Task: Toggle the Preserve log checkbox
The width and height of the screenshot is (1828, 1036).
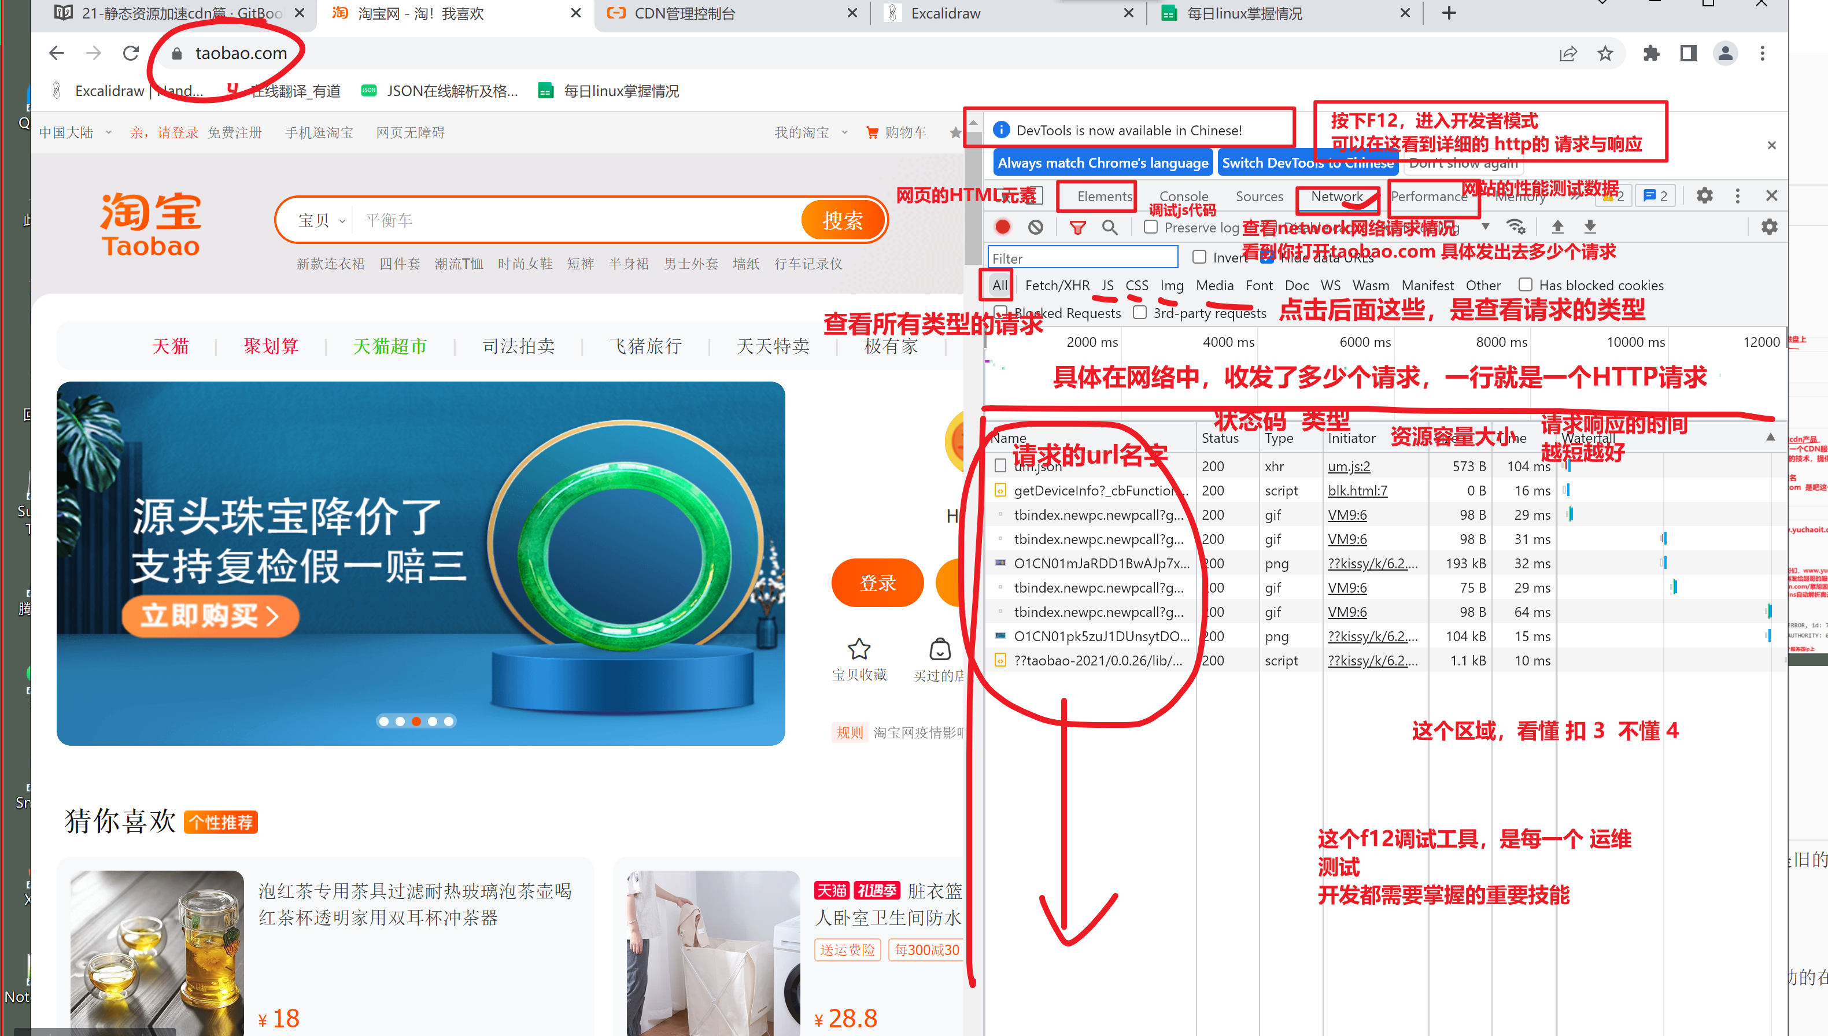Action: point(1150,227)
